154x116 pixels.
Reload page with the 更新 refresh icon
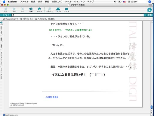tap(31, 9)
